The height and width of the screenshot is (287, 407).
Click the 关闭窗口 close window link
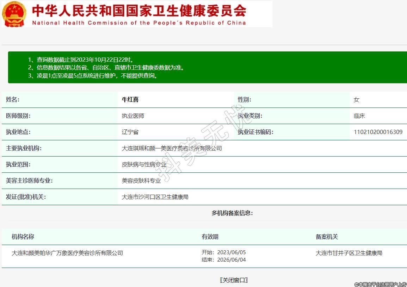coord(234,280)
